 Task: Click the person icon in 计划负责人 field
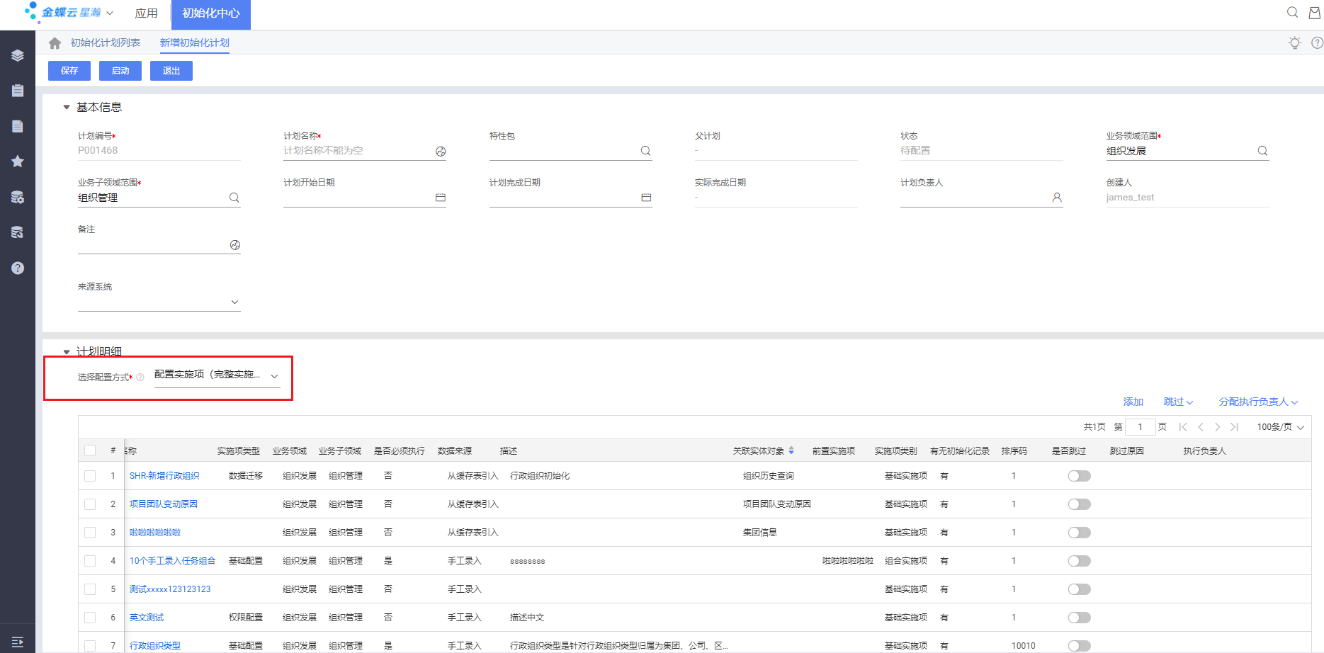click(x=1056, y=198)
